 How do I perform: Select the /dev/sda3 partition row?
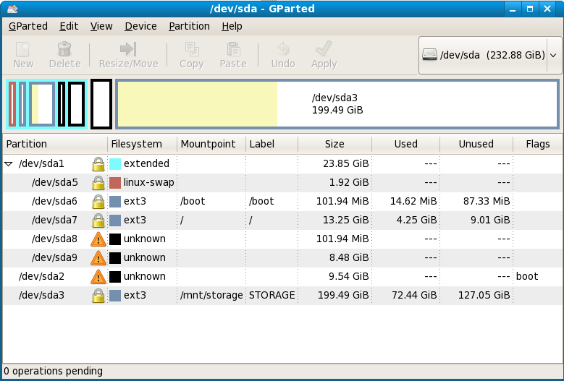tap(282, 296)
